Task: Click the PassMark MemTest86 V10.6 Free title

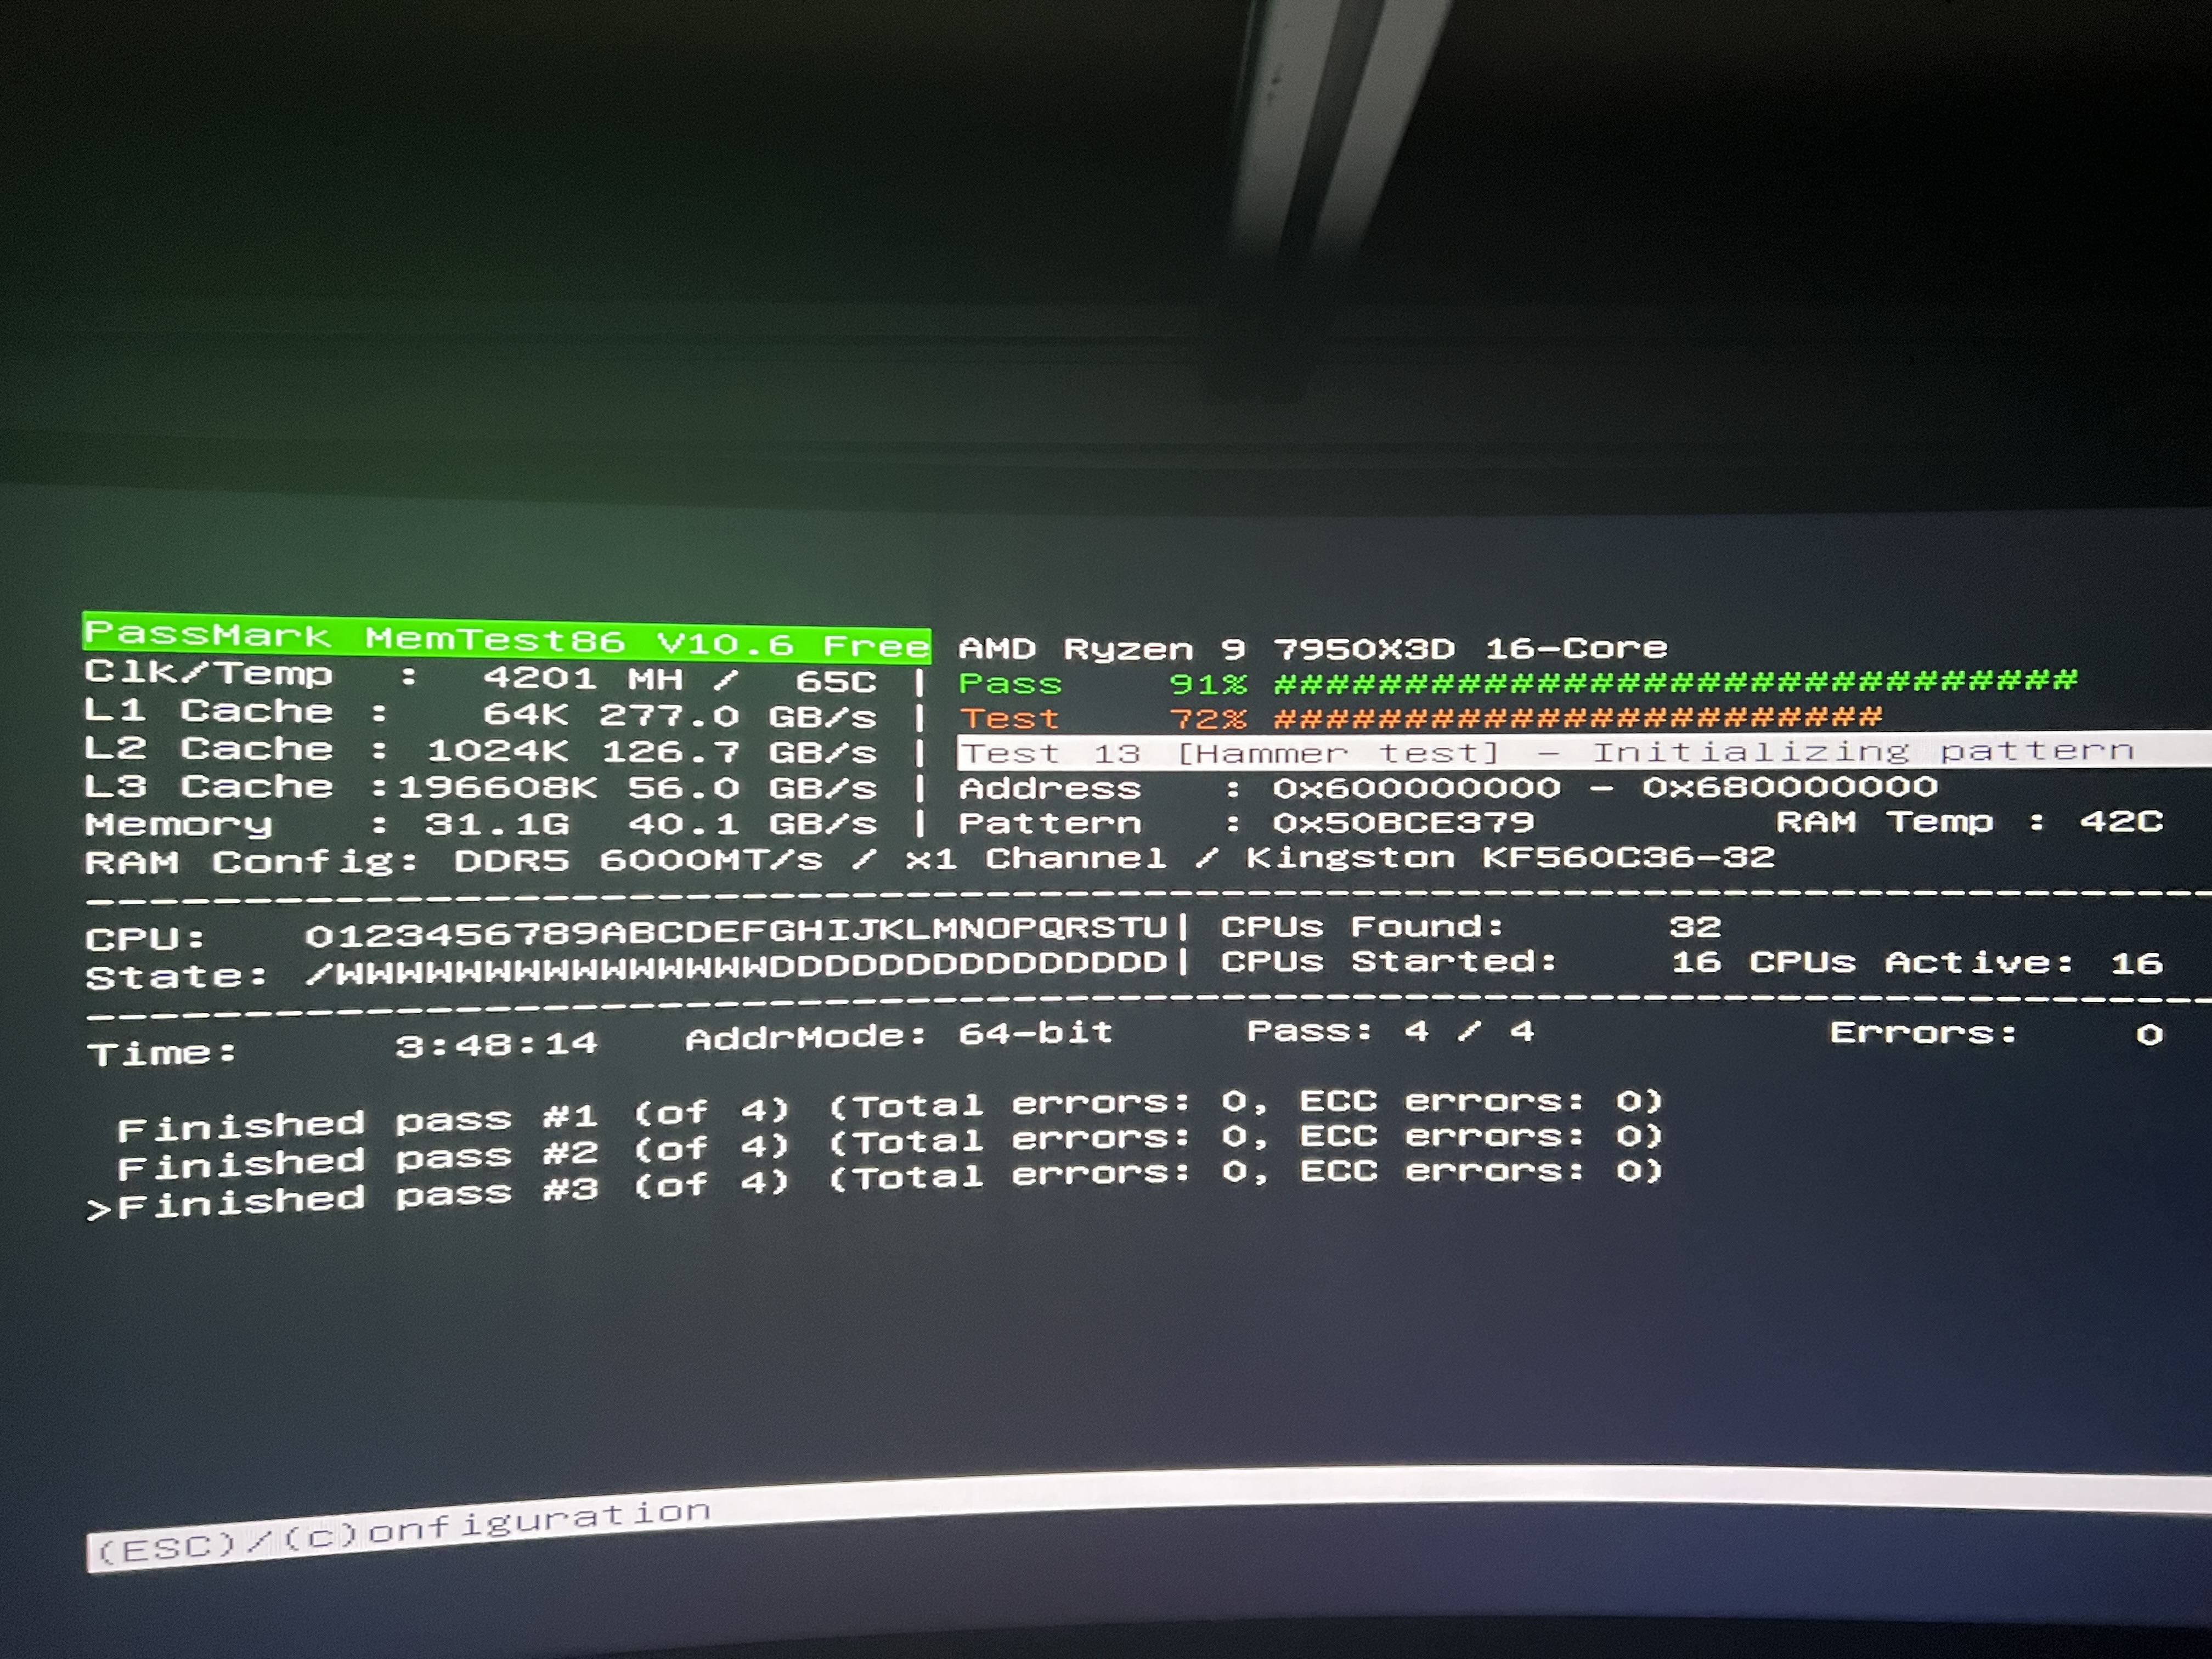Action: click(x=506, y=637)
